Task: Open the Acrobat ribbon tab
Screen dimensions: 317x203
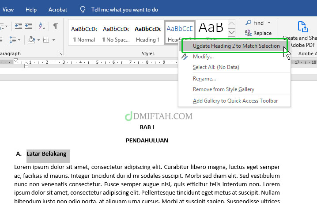Action: pos(58,10)
